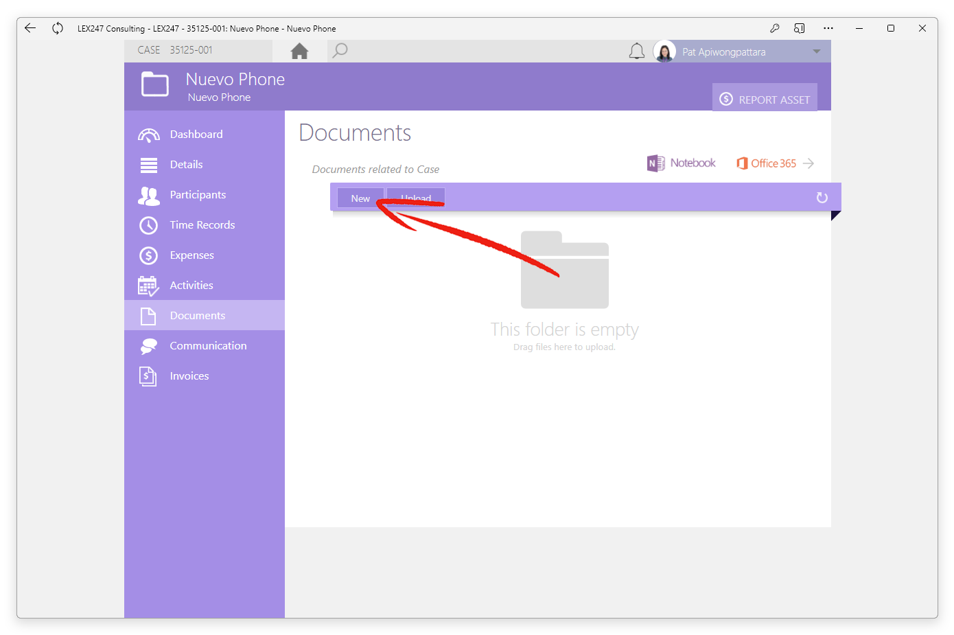Minimize the application window

click(x=859, y=28)
